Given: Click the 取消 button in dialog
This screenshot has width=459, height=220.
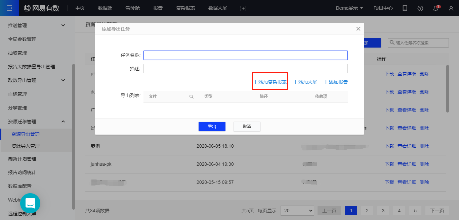Looking at the screenshot, I should 247,127.
